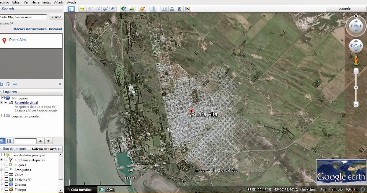This screenshot has width=367, height=193.
Task: Click the search input field
Action: coord(23,17)
